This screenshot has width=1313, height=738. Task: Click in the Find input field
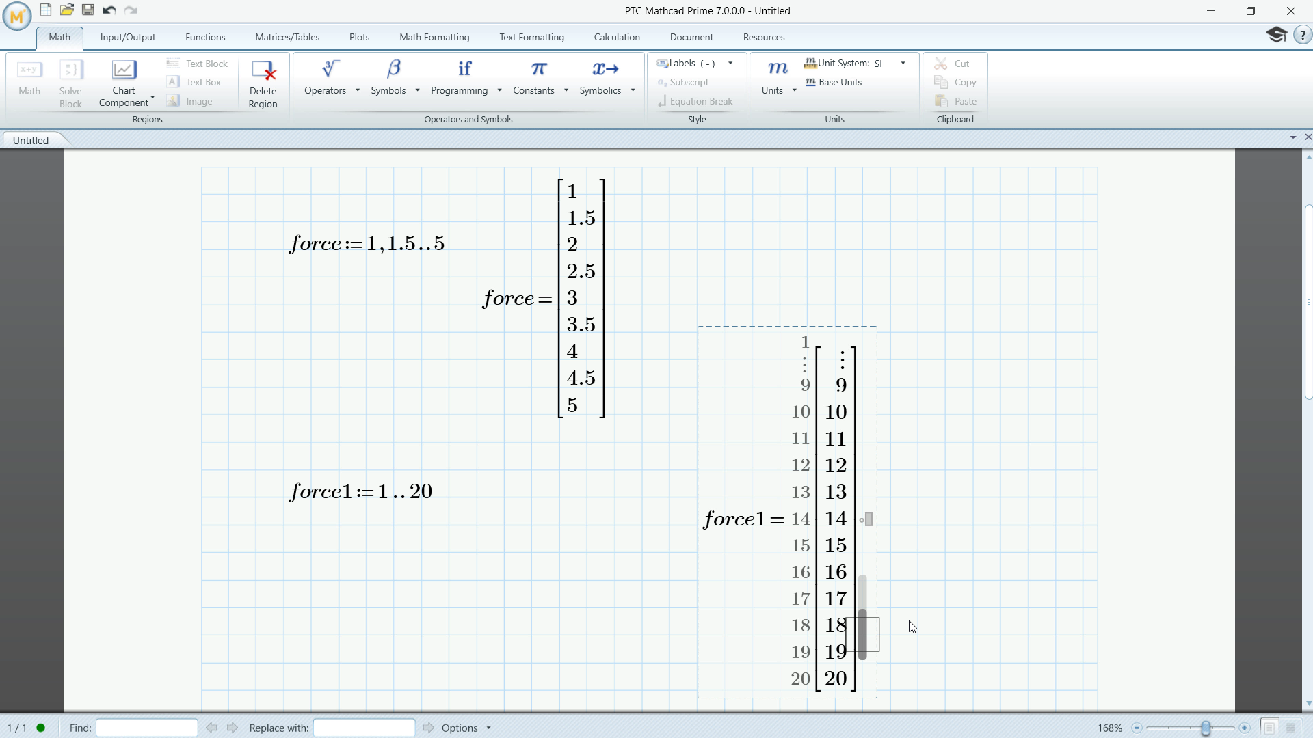click(147, 728)
